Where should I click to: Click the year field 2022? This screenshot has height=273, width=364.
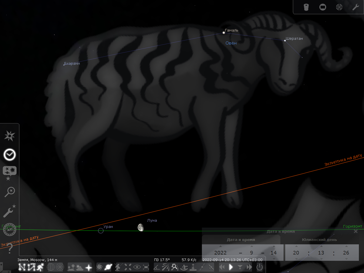point(221,253)
